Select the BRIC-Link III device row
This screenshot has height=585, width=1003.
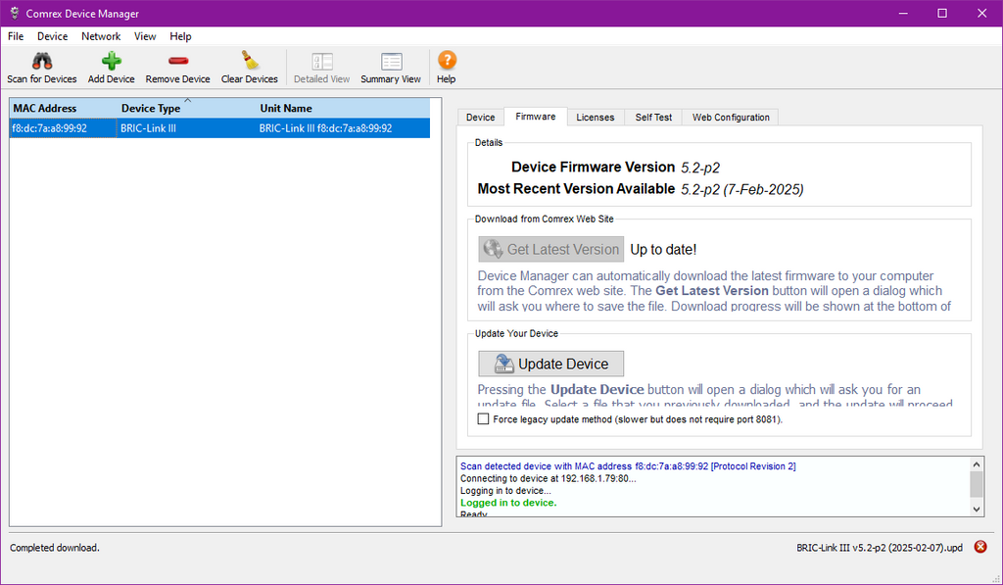coord(219,128)
